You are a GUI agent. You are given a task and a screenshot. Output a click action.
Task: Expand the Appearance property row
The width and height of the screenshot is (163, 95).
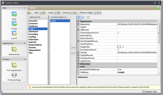tap(79, 24)
